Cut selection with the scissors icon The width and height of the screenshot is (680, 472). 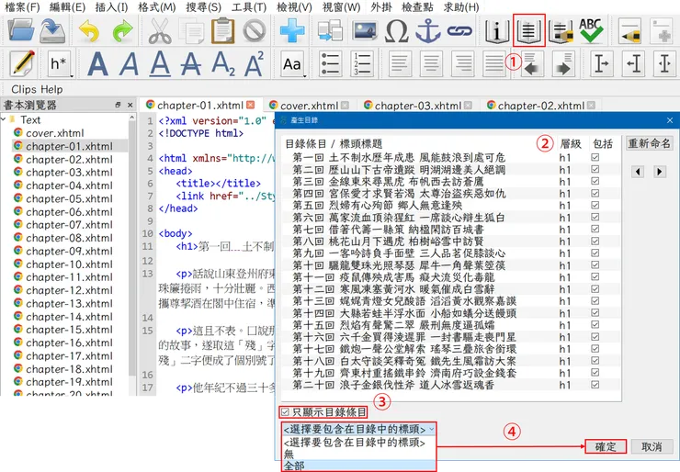point(160,31)
